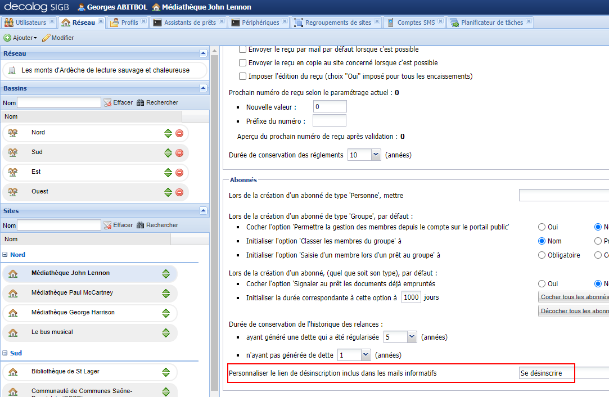Open 'Durée de conservation des règlements' dropdown
This screenshot has height=397, width=609.
point(376,155)
